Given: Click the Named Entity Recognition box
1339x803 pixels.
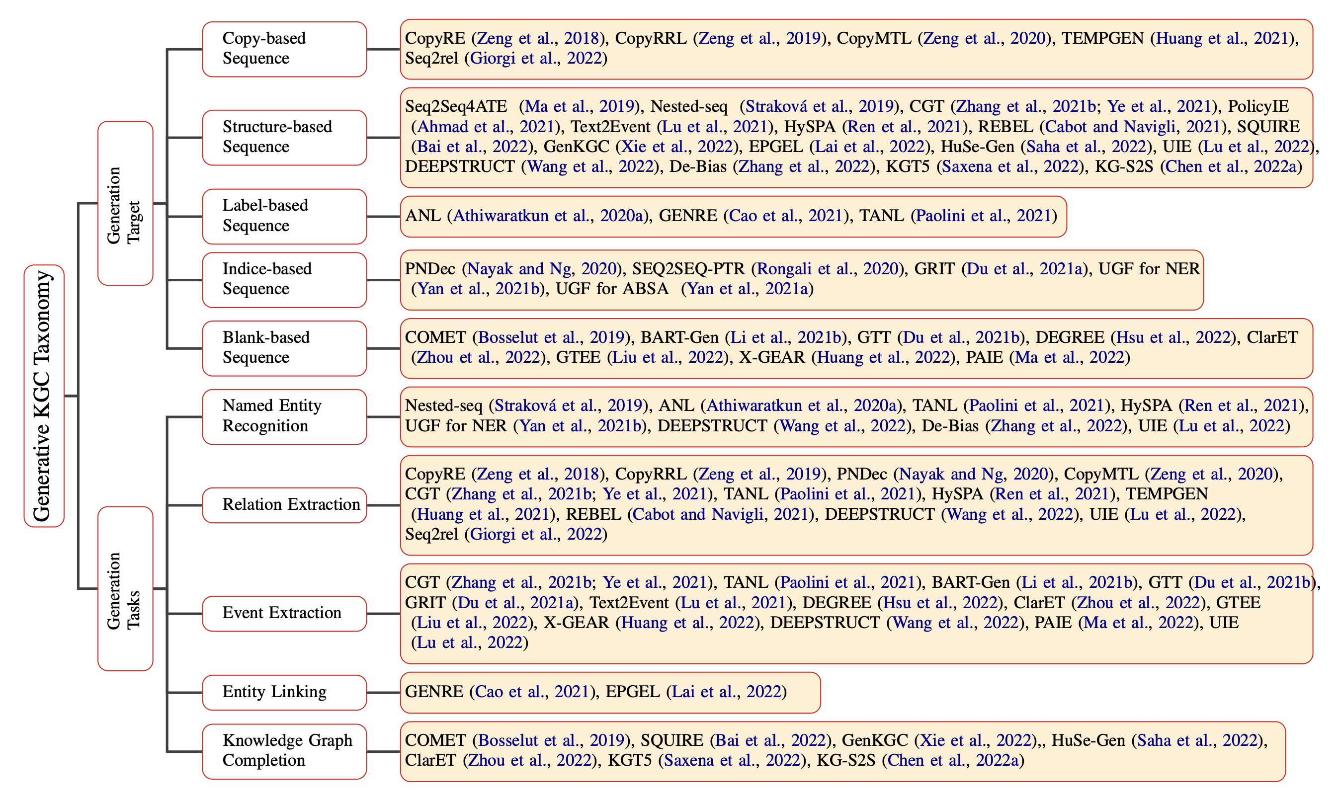Looking at the screenshot, I should pyautogui.click(x=284, y=416).
